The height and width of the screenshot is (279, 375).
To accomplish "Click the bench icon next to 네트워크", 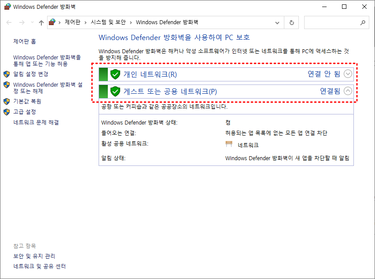I will pyautogui.click(x=229, y=144).
